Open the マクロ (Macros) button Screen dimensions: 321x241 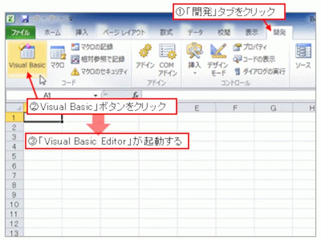(57, 57)
